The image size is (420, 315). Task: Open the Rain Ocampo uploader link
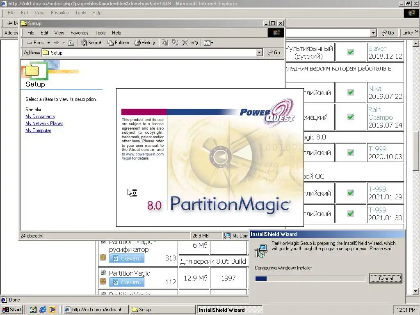click(x=380, y=114)
